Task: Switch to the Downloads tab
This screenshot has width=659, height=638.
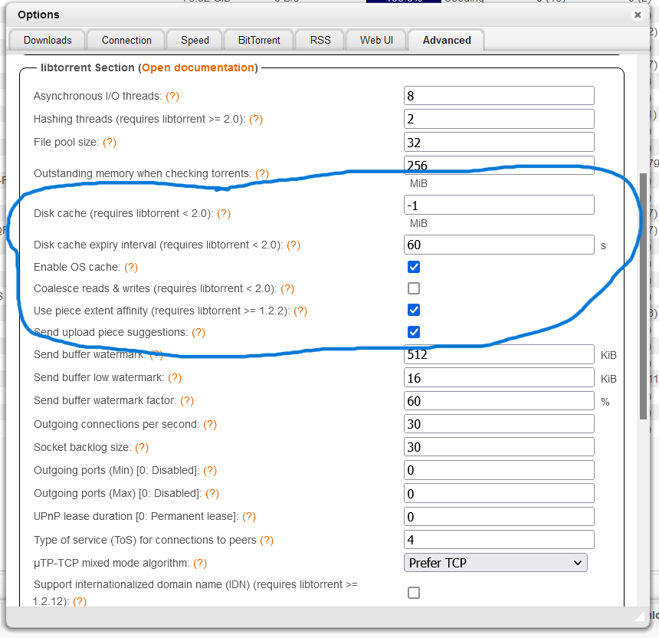Action: coord(47,40)
